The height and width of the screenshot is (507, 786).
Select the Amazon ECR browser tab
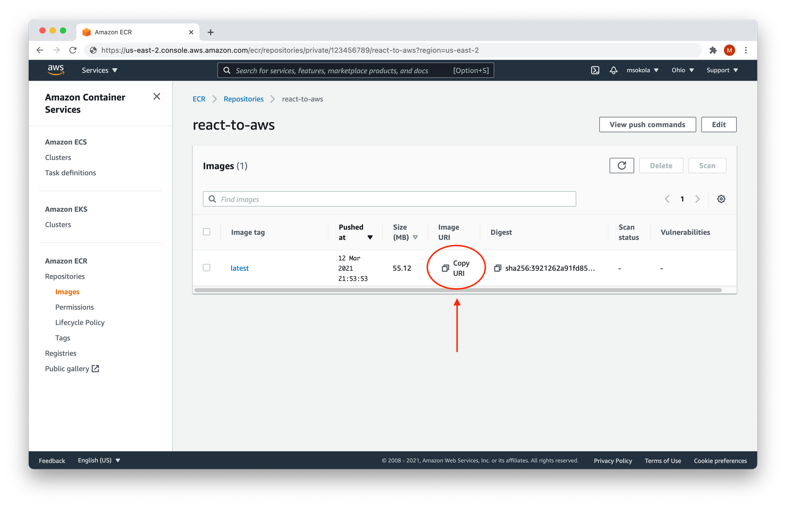138,32
